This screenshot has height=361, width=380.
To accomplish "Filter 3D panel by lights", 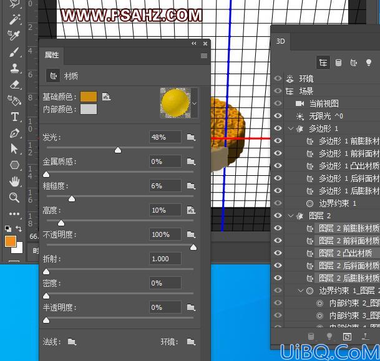I will point(369,63).
